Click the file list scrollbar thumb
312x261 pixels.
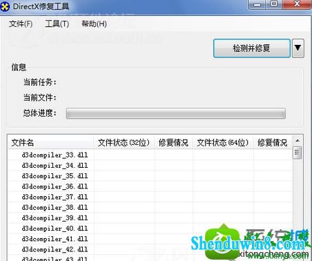[x=298, y=153]
